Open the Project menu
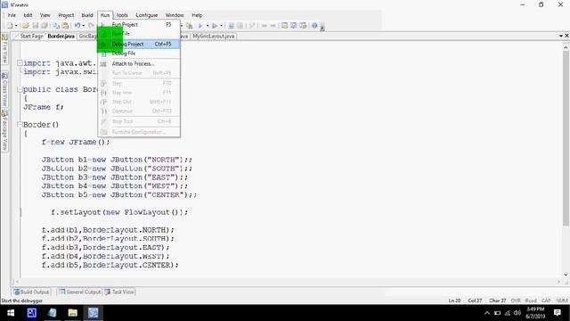 click(66, 15)
